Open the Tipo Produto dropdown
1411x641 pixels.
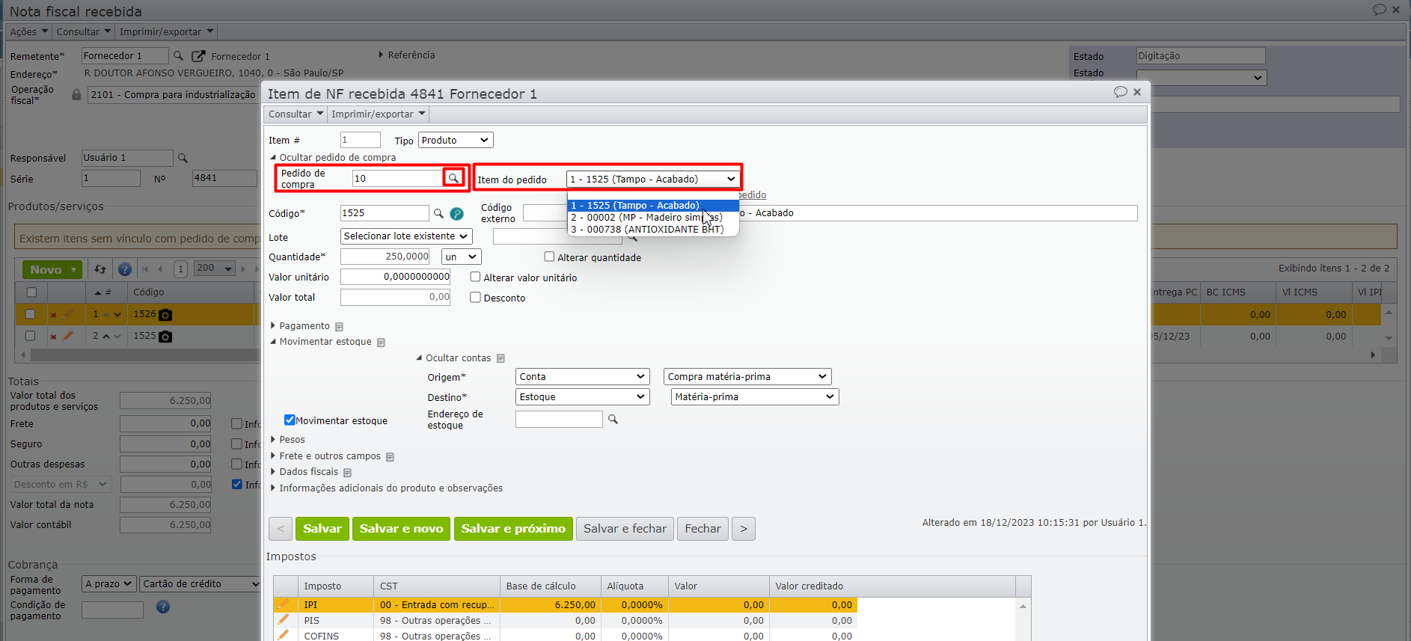click(456, 140)
